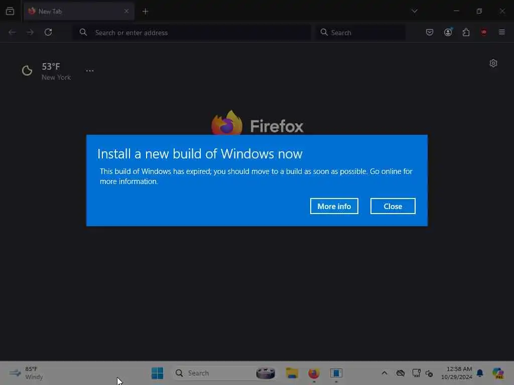Open a new tab with plus button
The image size is (514, 385).
click(145, 12)
